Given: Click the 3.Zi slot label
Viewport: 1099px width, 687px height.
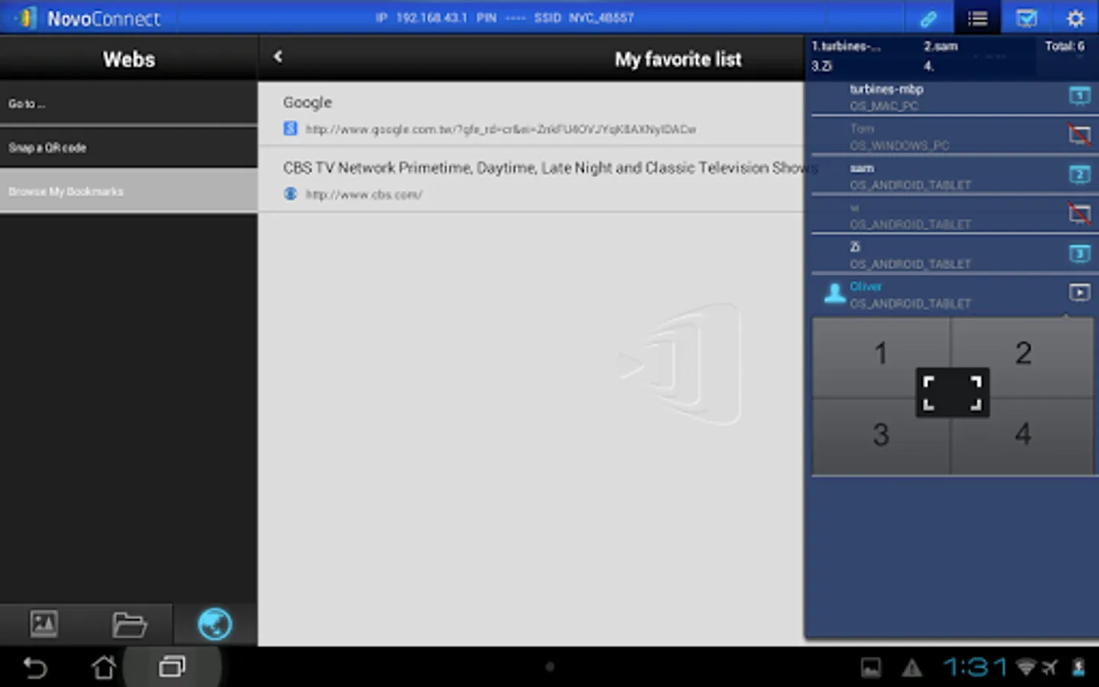Looking at the screenshot, I should (x=822, y=66).
